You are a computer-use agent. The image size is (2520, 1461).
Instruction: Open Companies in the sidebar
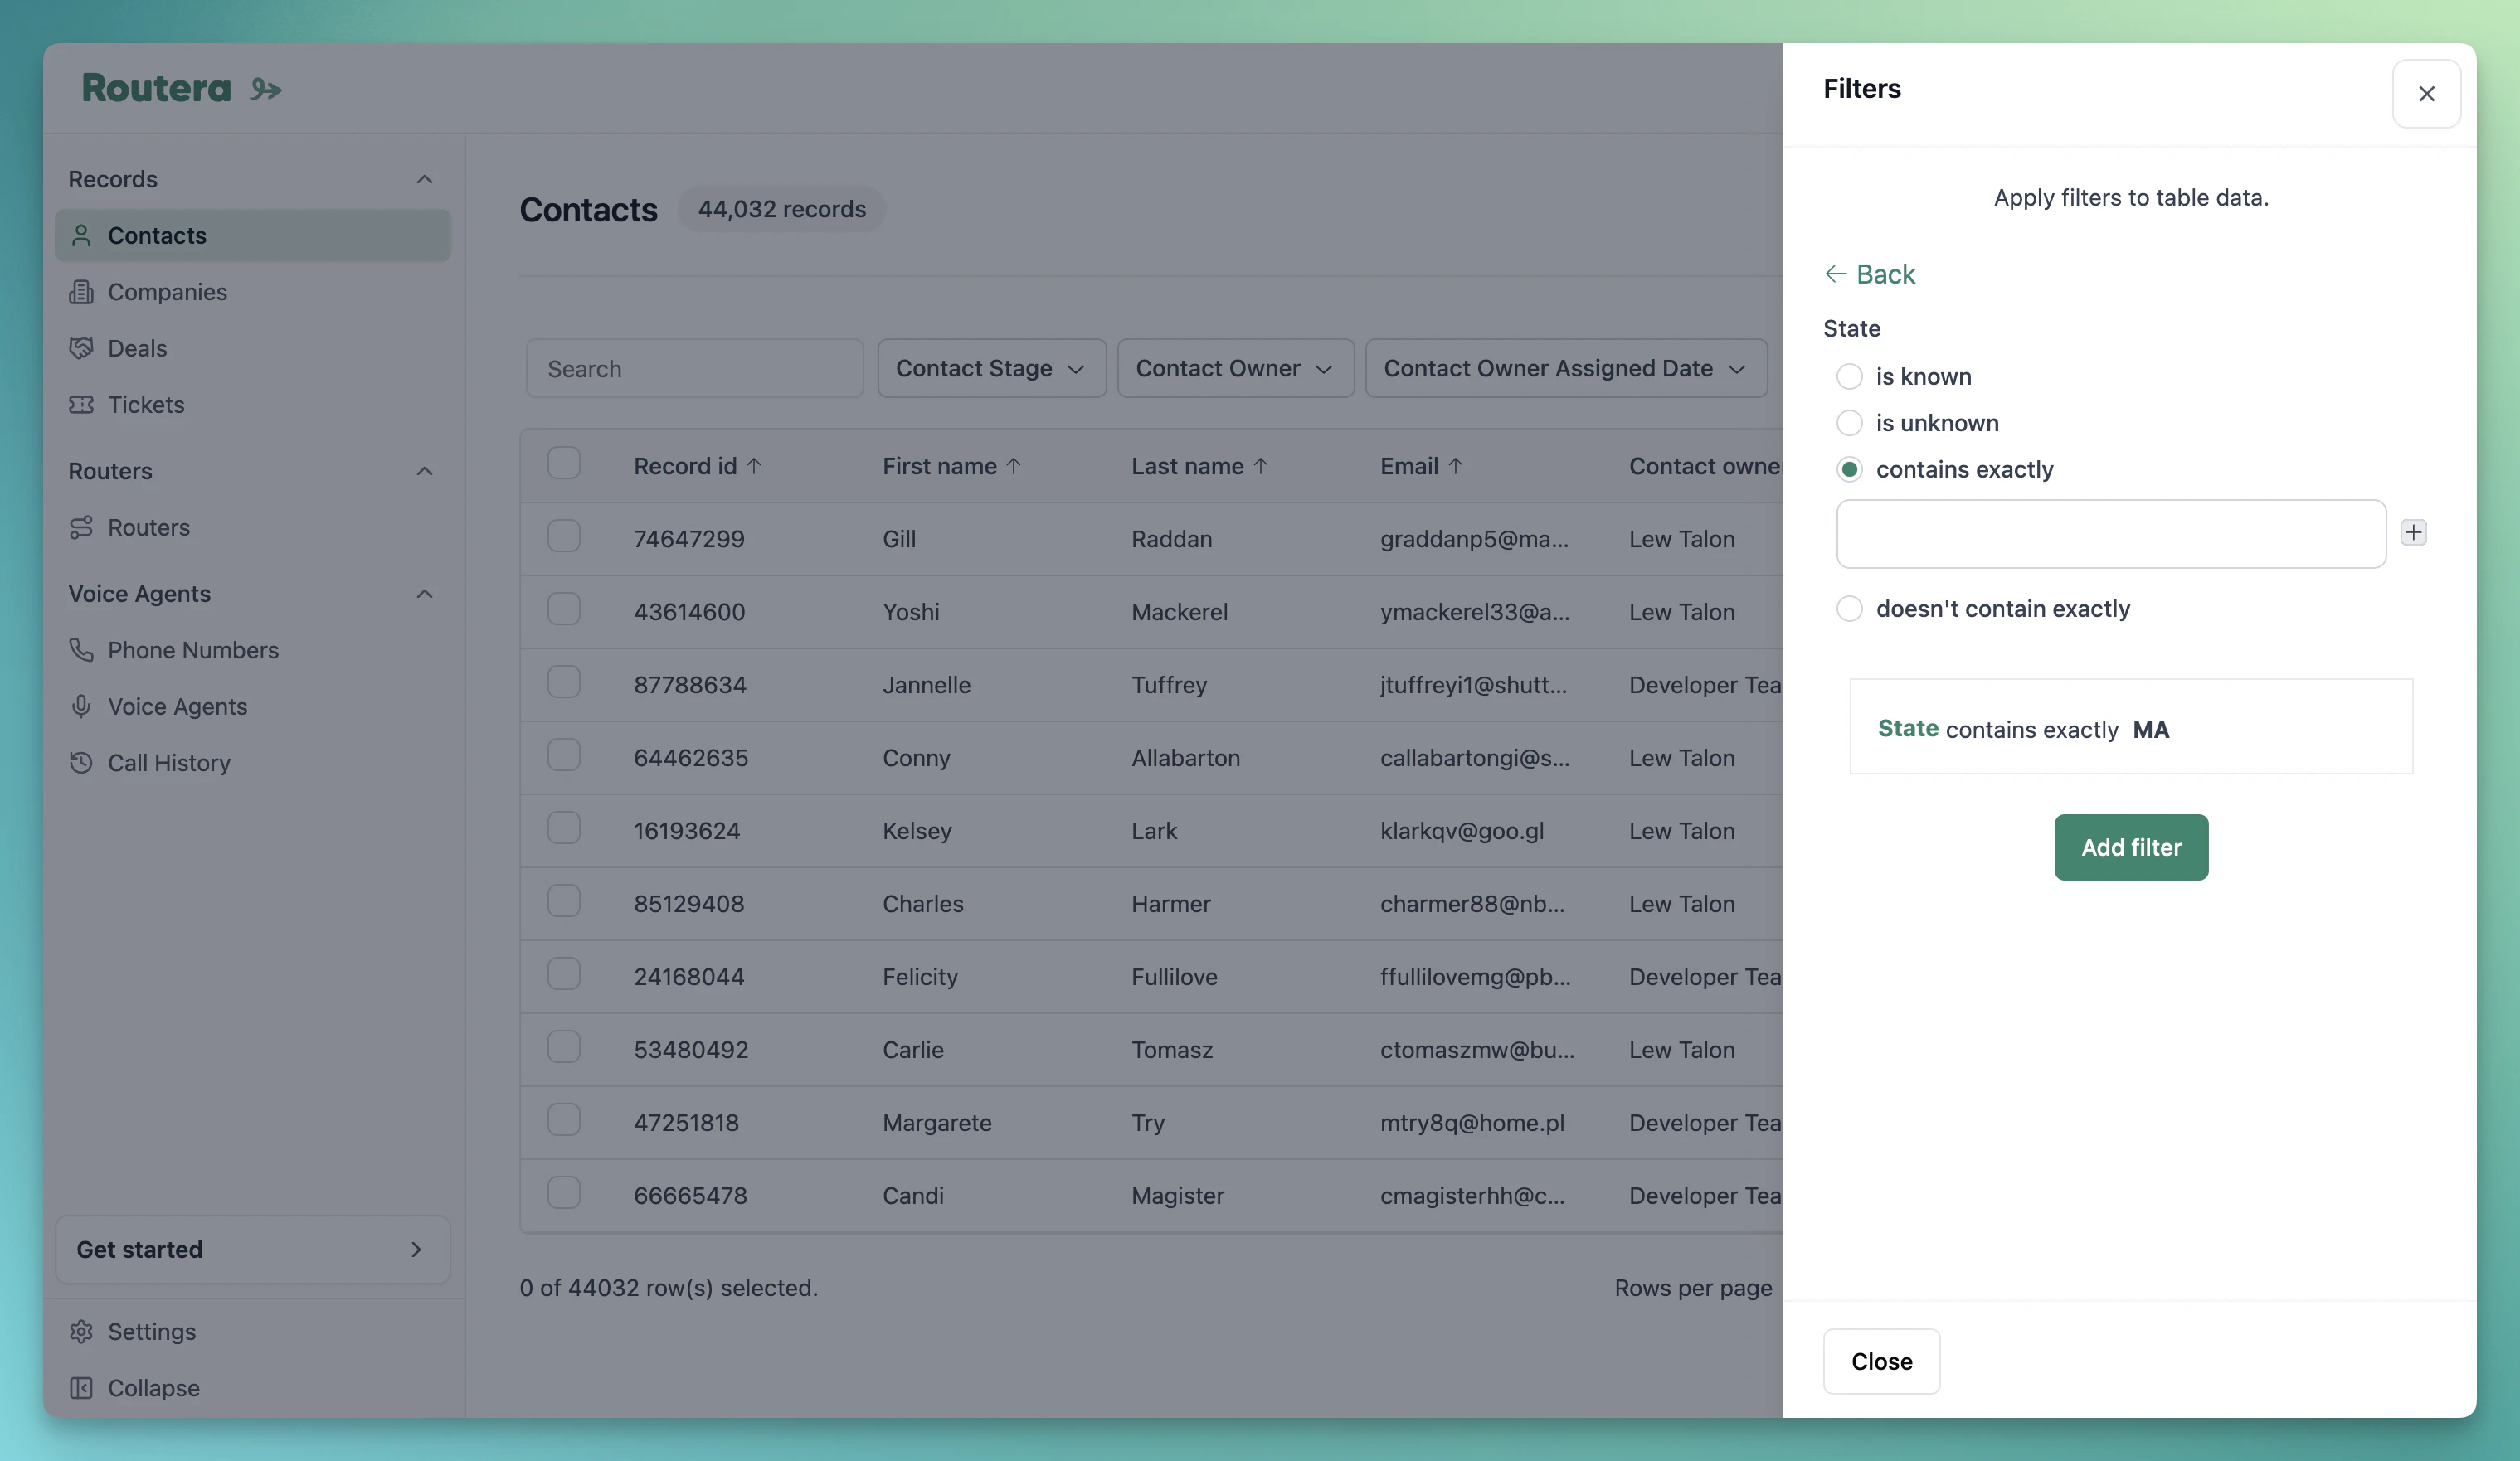253,292
